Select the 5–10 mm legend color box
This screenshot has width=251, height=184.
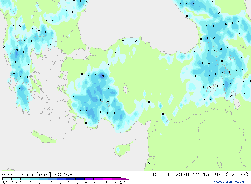pyautogui.click(x=43, y=179)
